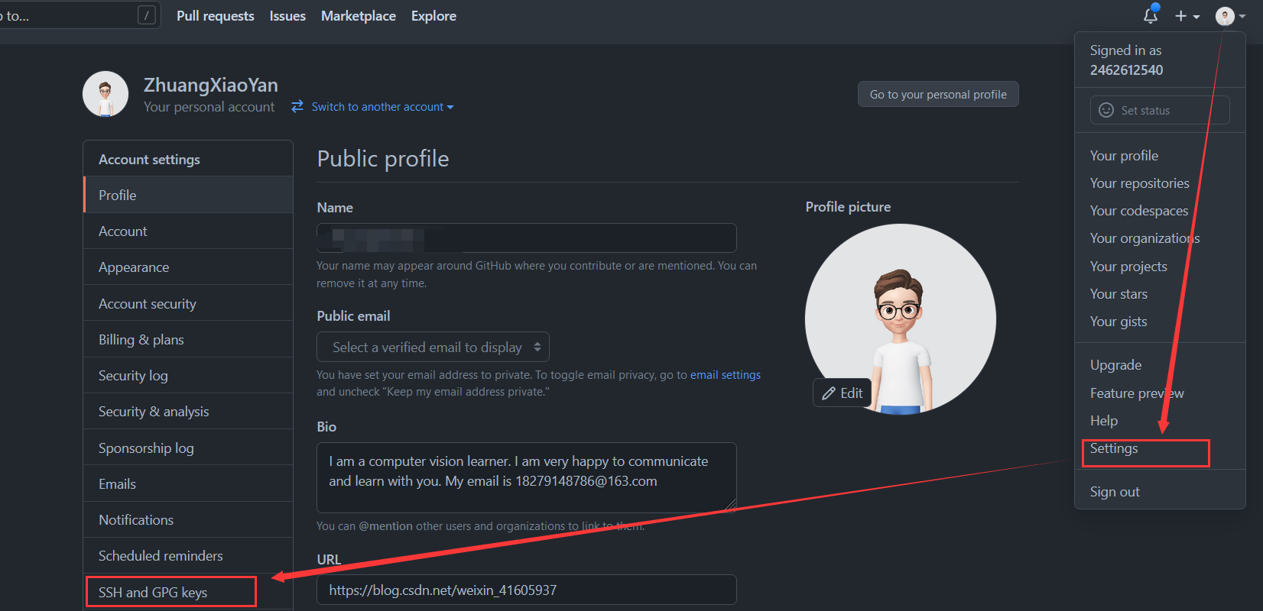Open Feature preview in user menu

click(x=1137, y=393)
